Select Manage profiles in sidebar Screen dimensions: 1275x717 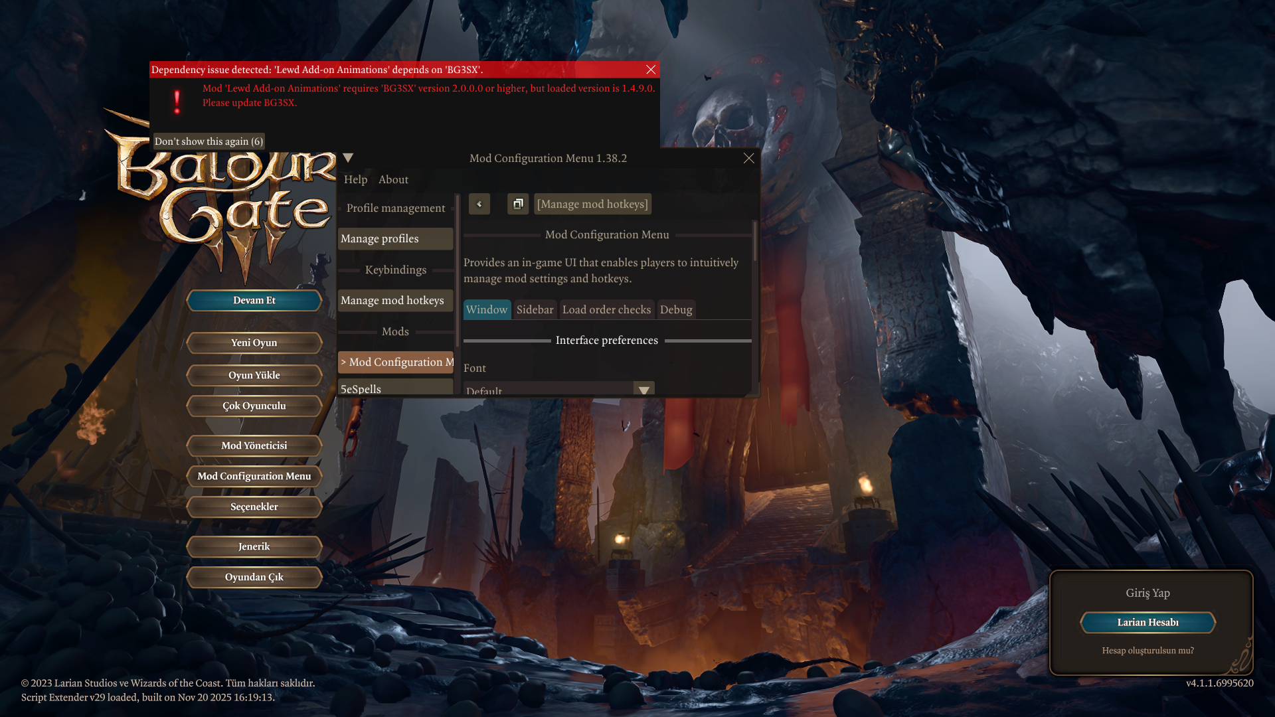tap(396, 238)
